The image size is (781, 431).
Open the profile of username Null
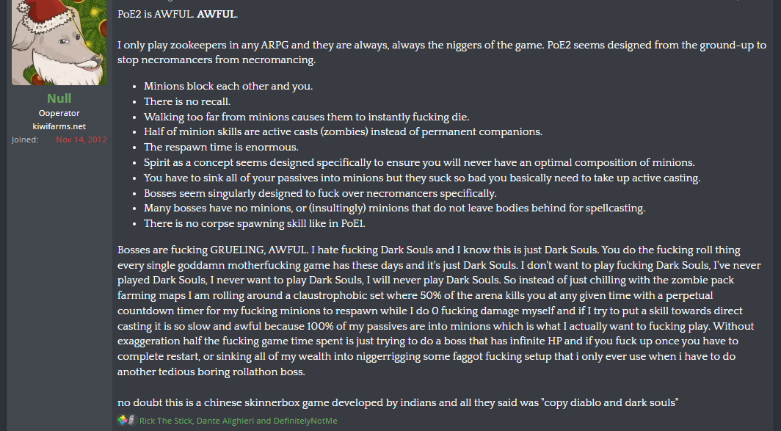click(59, 98)
